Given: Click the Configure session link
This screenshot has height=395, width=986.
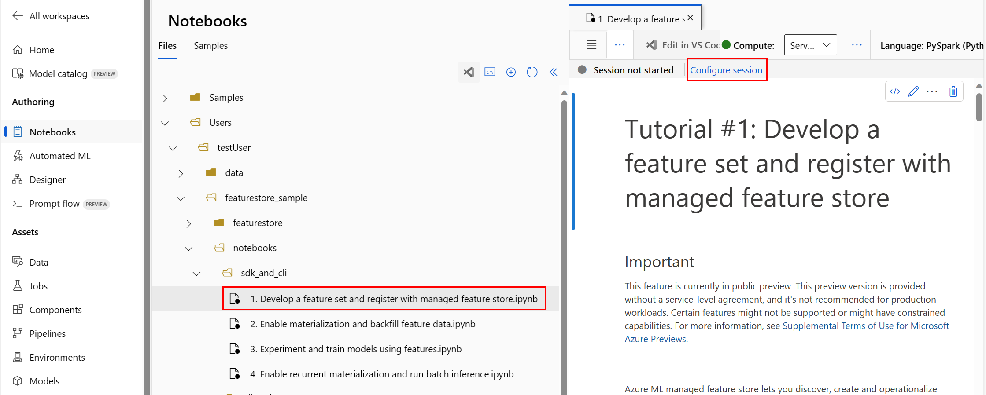Looking at the screenshot, I should pyautogui.click(x=726, y=70).
